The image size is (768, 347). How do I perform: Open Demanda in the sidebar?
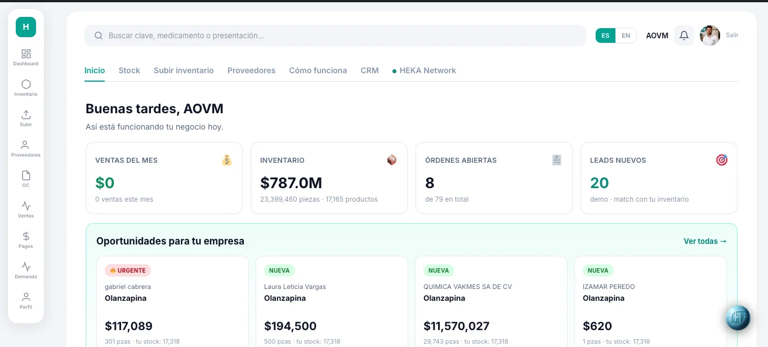tap(26, 270)
